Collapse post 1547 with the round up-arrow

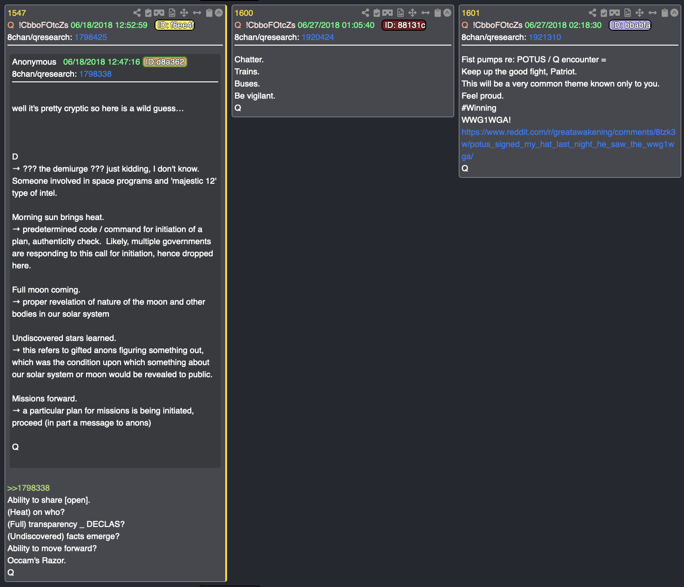[219, 13]
